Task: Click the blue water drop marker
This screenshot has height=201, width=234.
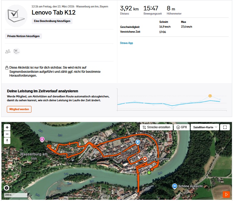Action: tap(138, 142)
